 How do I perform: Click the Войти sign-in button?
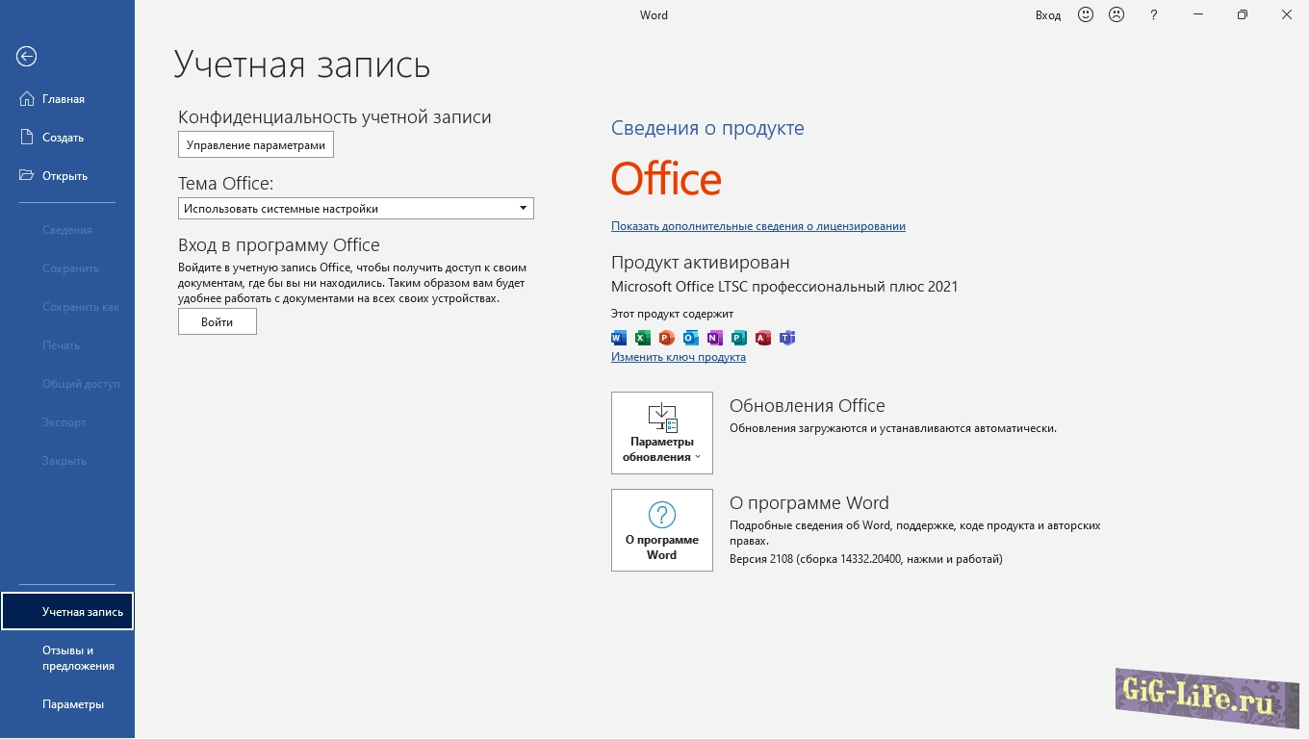click(218, 322)
